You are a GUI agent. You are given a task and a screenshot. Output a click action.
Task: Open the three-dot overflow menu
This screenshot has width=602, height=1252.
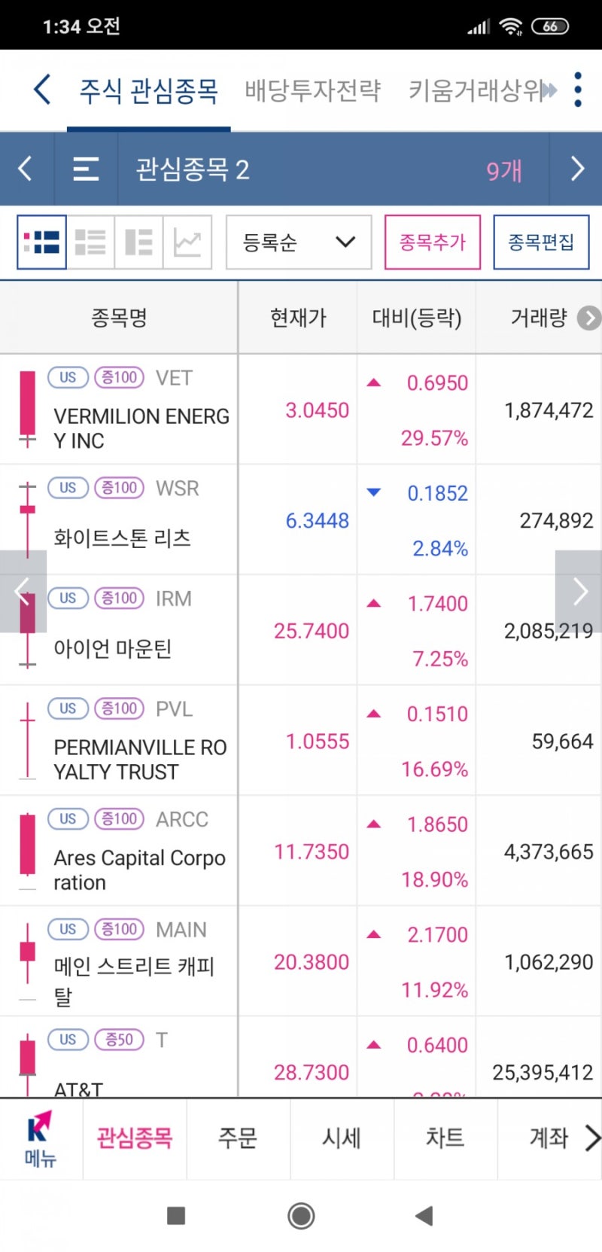578,90
